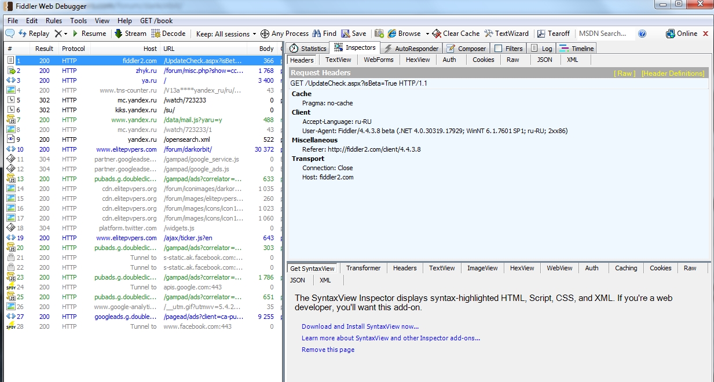Resume paused sessions with the Resume button
Image resolution: width=714 pixels, height=382 pixels.
coord(89,34)
